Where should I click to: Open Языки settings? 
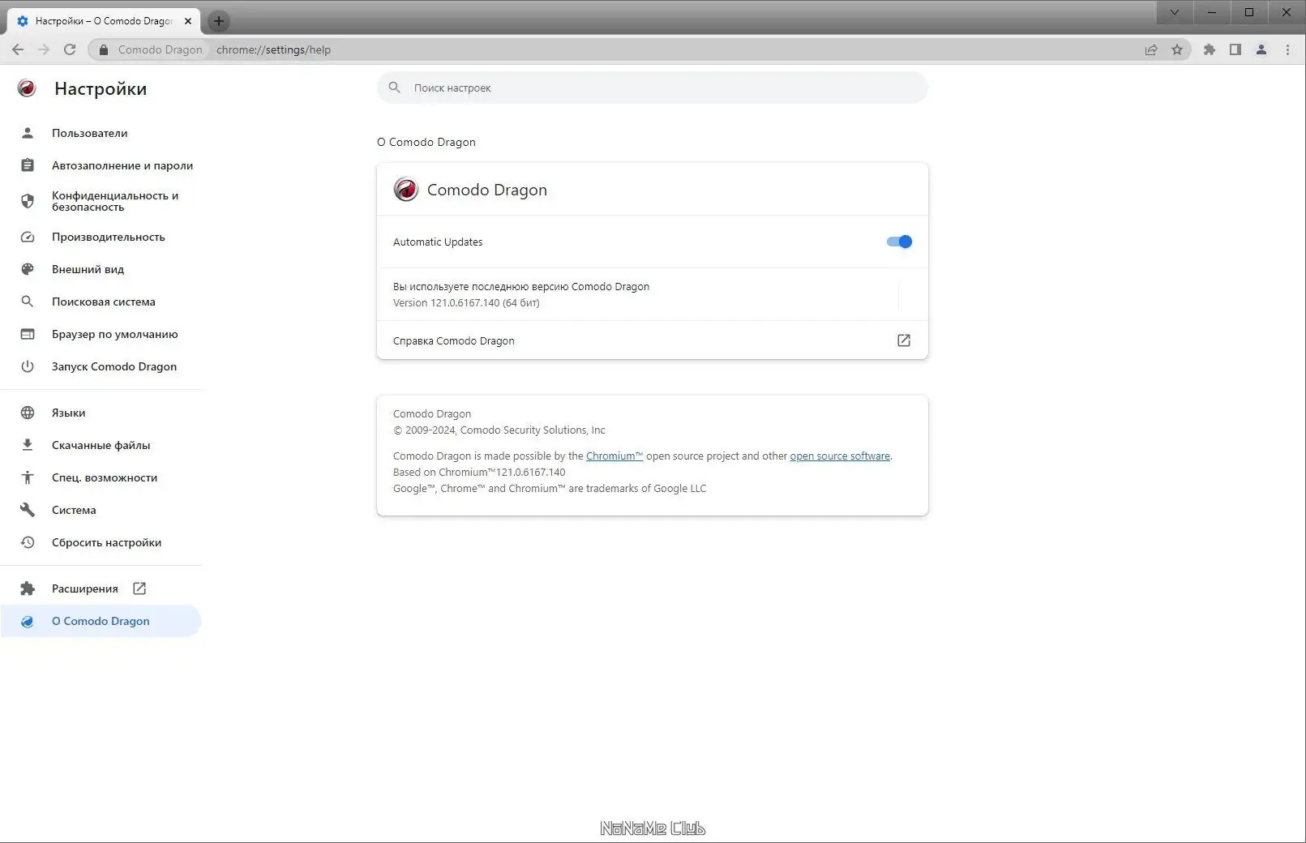(101, 413)
